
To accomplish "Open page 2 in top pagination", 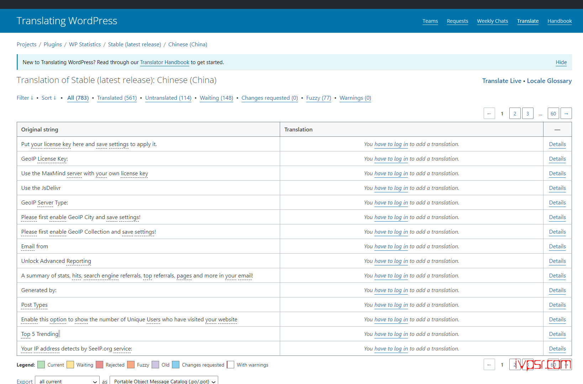I will click(x=515, y=114).
